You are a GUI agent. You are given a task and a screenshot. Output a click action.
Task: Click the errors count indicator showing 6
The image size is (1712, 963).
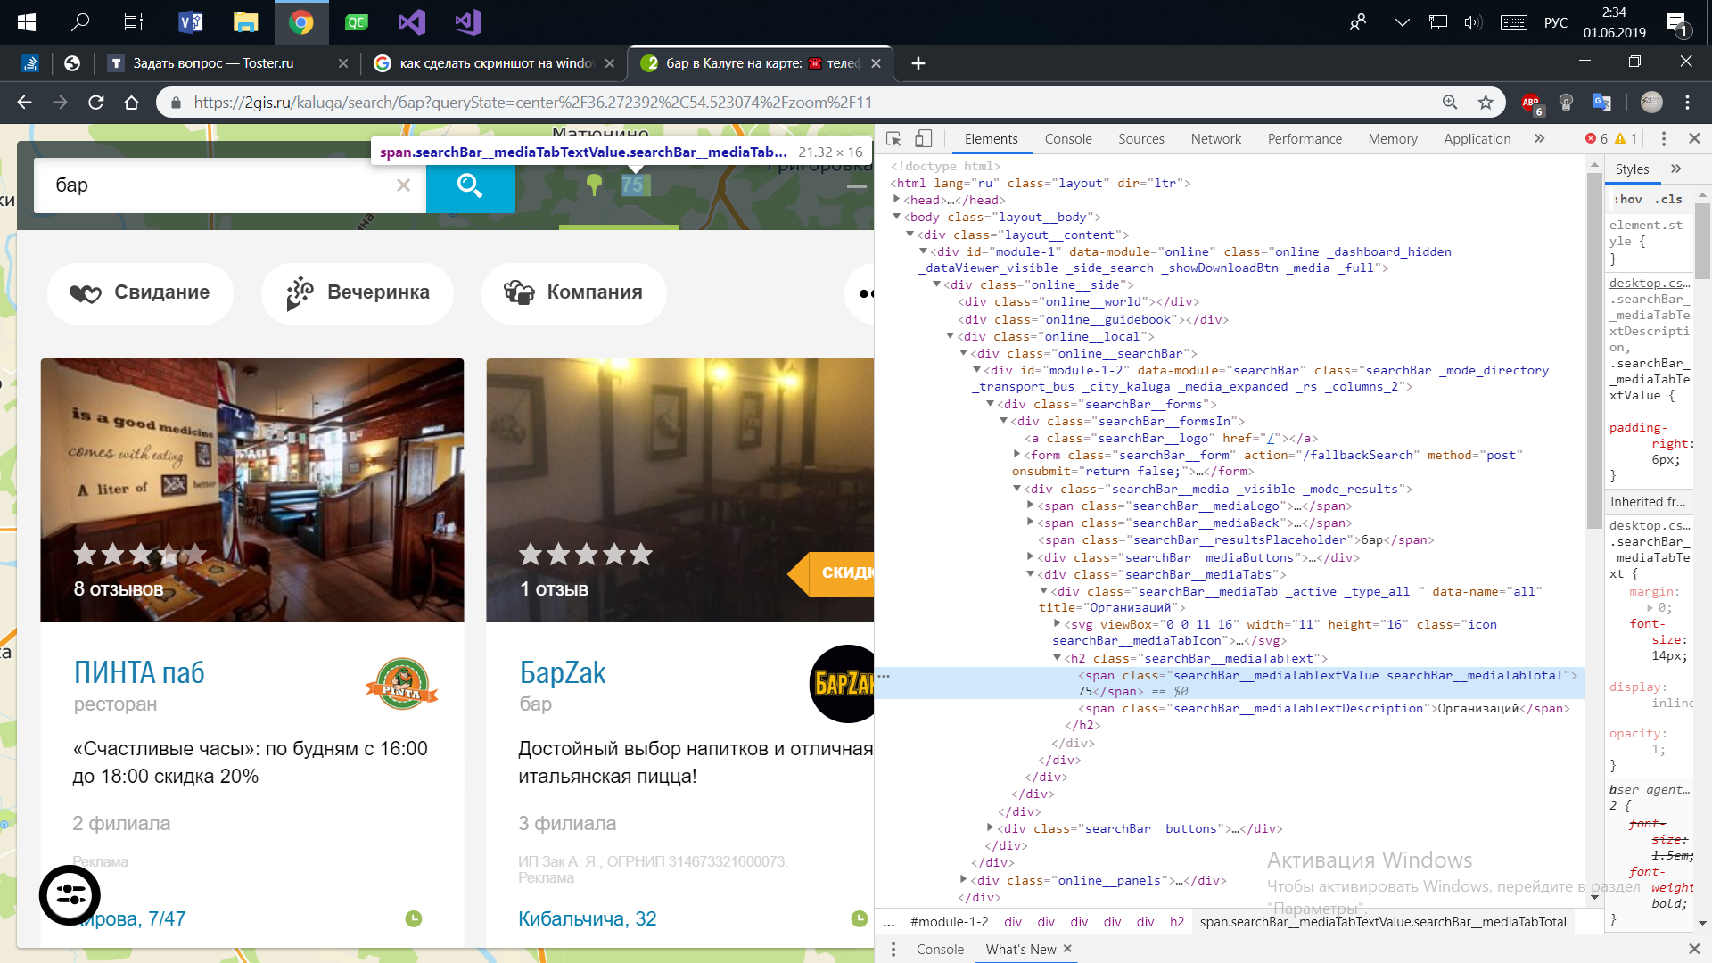1596,138
